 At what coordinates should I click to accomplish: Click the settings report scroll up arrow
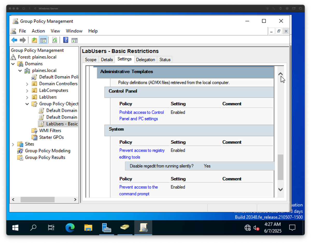[x=280, y=74]
